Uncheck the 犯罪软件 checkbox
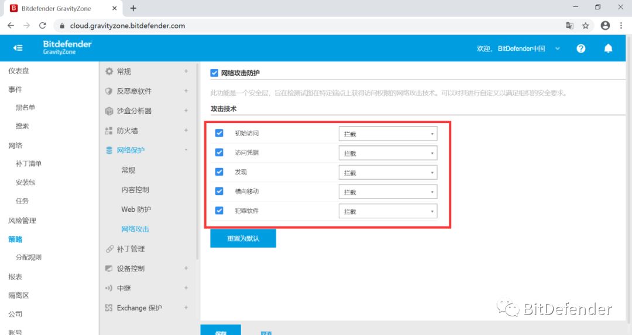This screenshot has width=632, height=335. click(x=219, y=210)
